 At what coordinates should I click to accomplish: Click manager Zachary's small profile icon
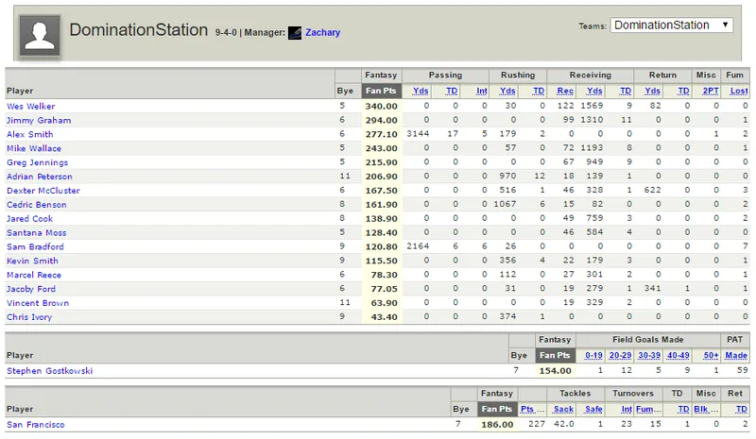[295, 33]
